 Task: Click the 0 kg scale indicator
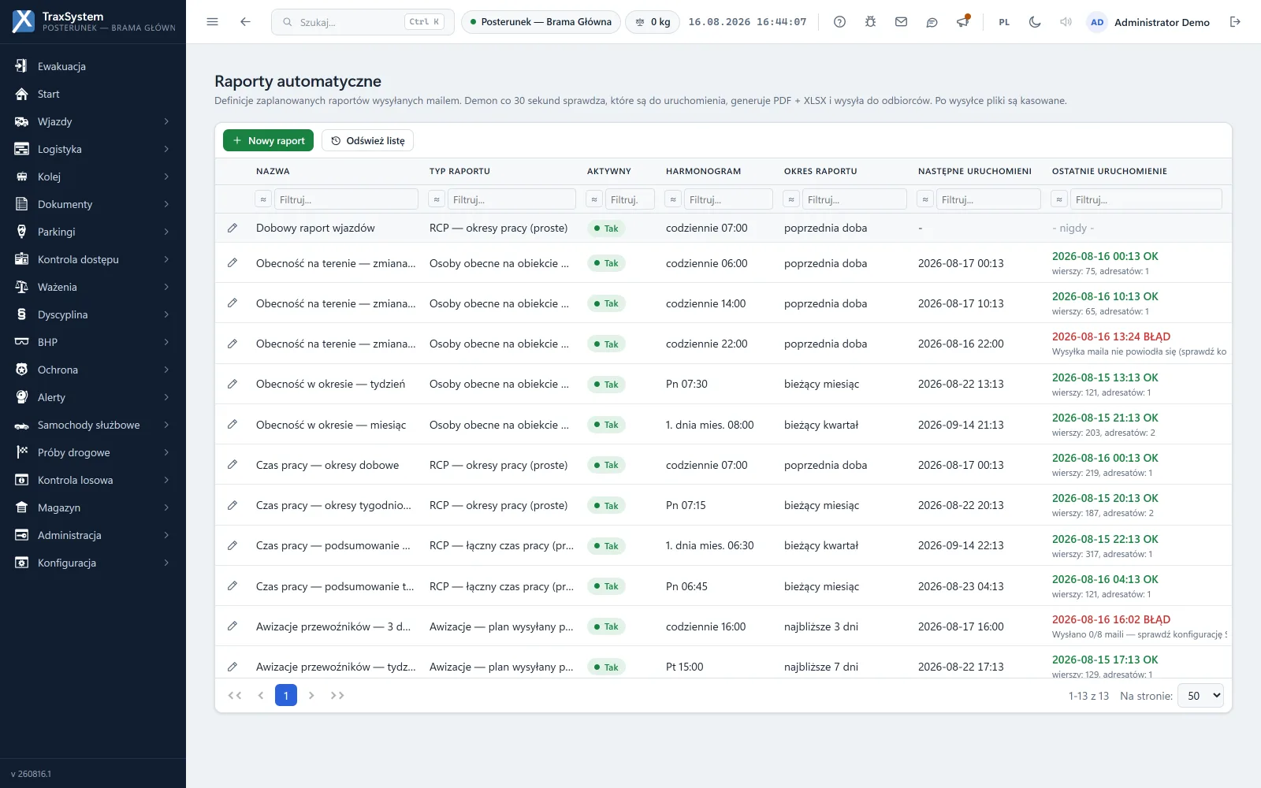[x=653, y=22]
